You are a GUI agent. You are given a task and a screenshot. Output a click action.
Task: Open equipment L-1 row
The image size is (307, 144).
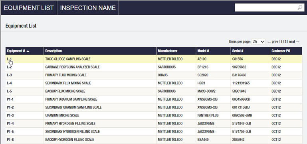point(154,59)
